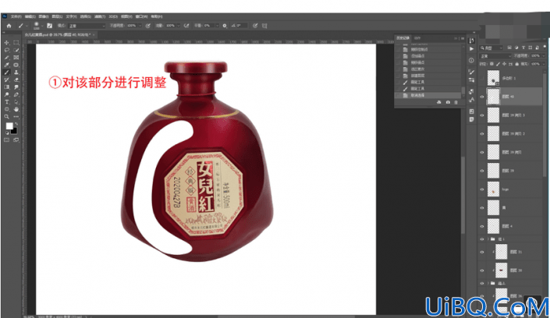Open the layer filter type dropdown

492,48
